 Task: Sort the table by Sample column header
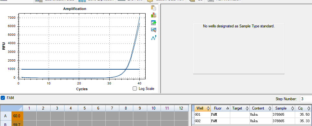point(284,108)
